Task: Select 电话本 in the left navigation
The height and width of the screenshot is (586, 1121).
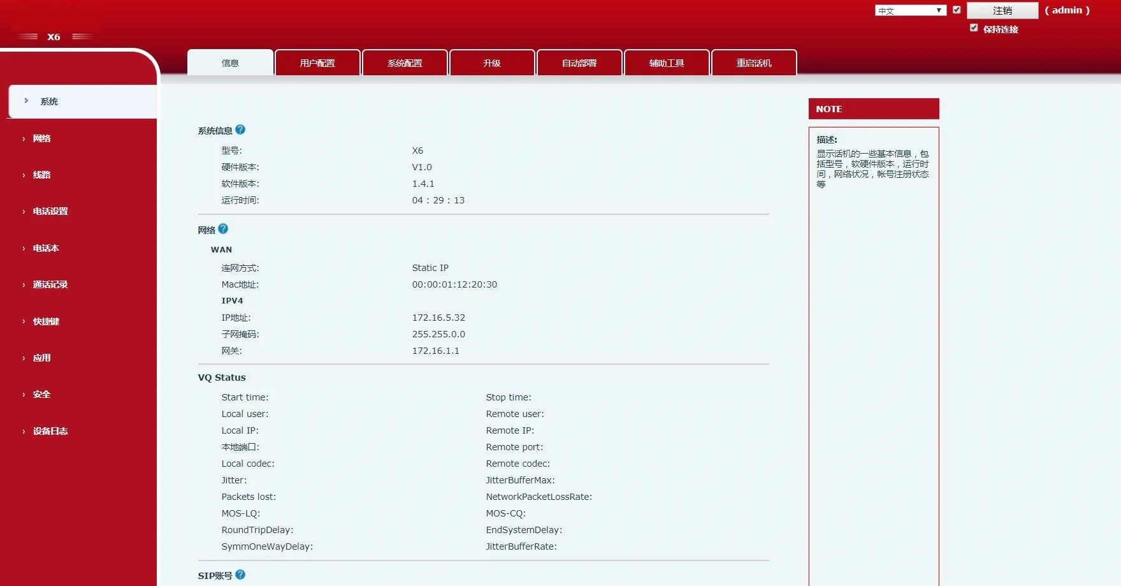Action: (x=45, y=248)
